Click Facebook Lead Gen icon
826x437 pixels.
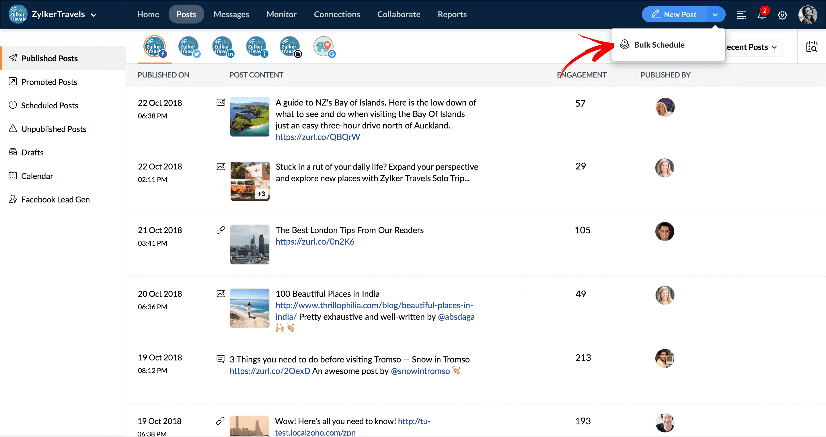click(x=13, y=199)
